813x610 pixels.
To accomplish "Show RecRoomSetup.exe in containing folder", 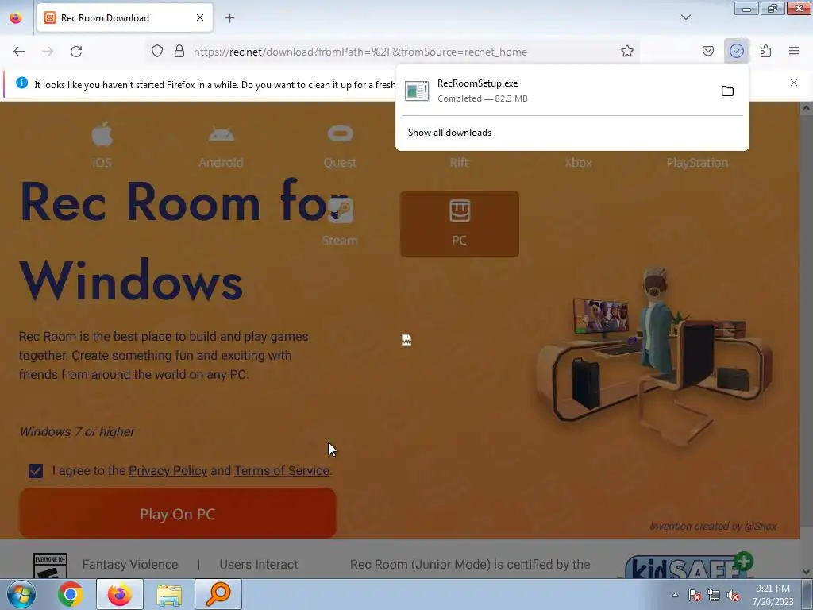I will (727, 91).
